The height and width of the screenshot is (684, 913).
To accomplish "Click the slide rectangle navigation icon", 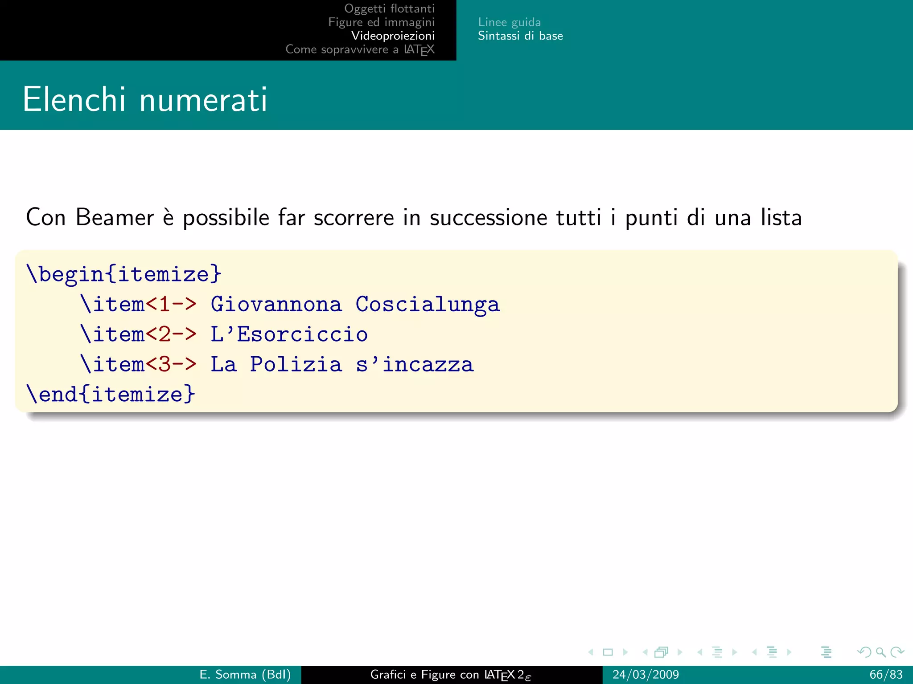I will tap(608, 652).
